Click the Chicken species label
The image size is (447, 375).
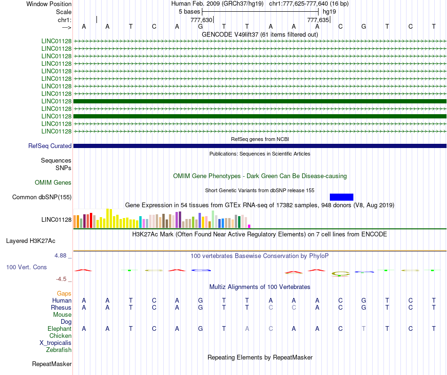(60, 336)
